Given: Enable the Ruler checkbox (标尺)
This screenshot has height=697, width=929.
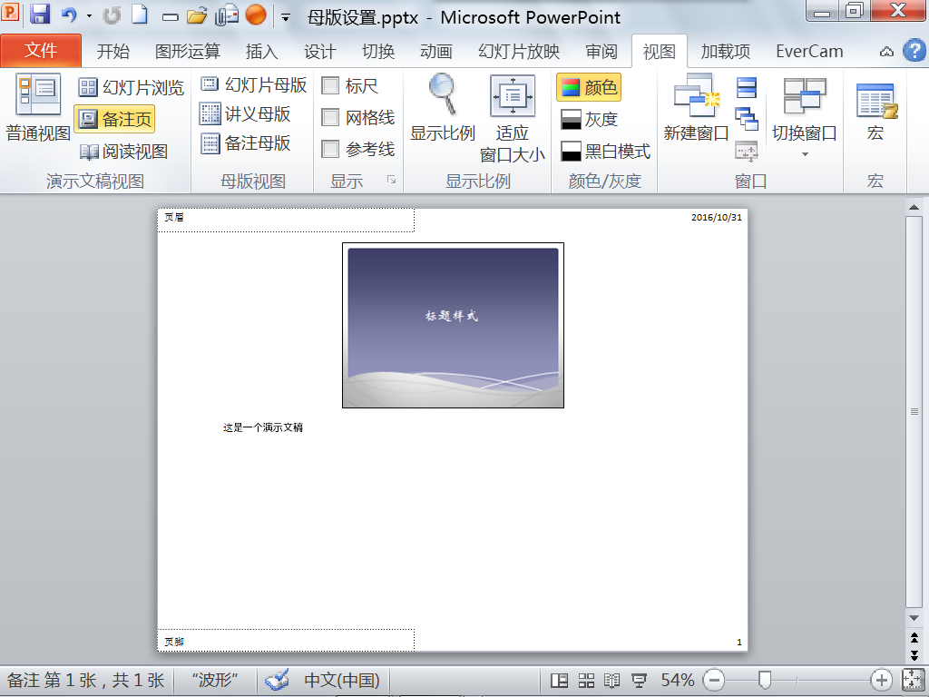Looking at the screenshot, I should pos(330,86).
